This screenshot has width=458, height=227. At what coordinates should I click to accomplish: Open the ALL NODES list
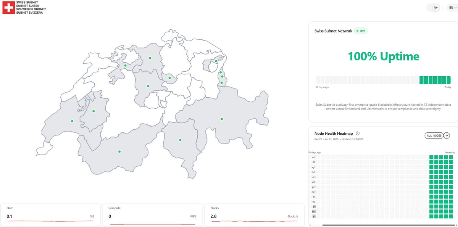(434, 135)
